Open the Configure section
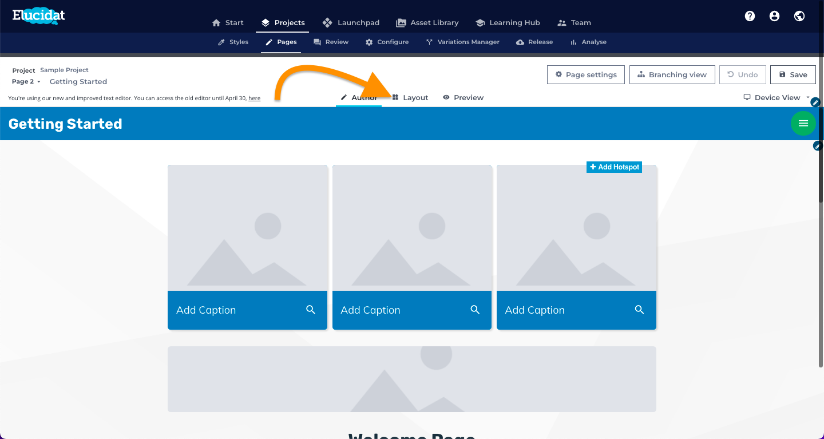The image size is (824, 439). (x=387, y=42)
